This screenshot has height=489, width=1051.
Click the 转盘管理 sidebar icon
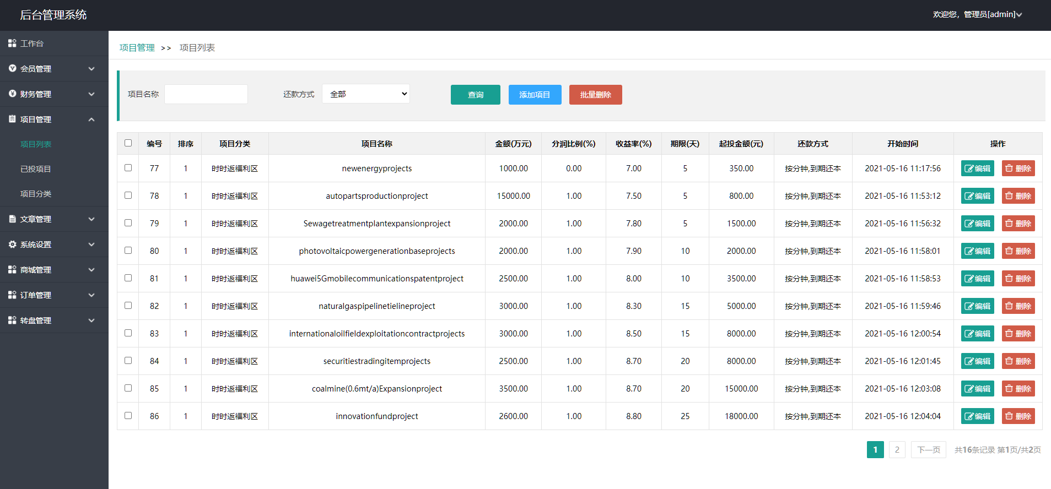click(x=12, y=320)
